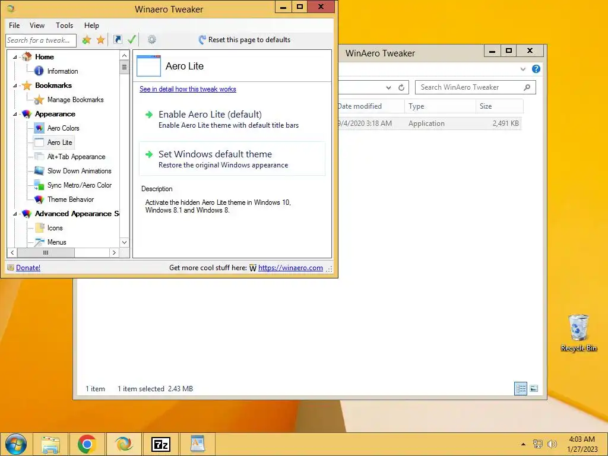Switch to details view icon in Explorer

[520, 388]
